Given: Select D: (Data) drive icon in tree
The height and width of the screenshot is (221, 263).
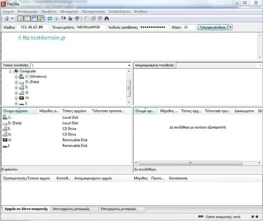Looking at the screenshot, I should click(x=21, y=82).
